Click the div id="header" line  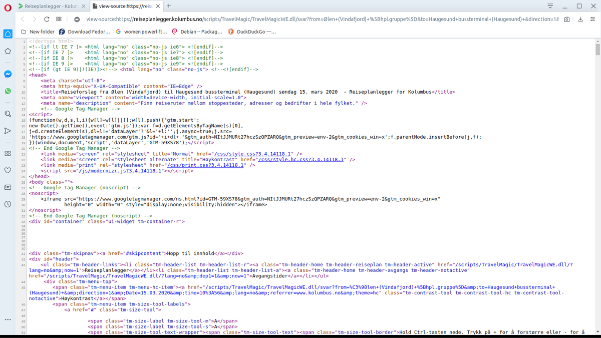(x=52, y=259)
